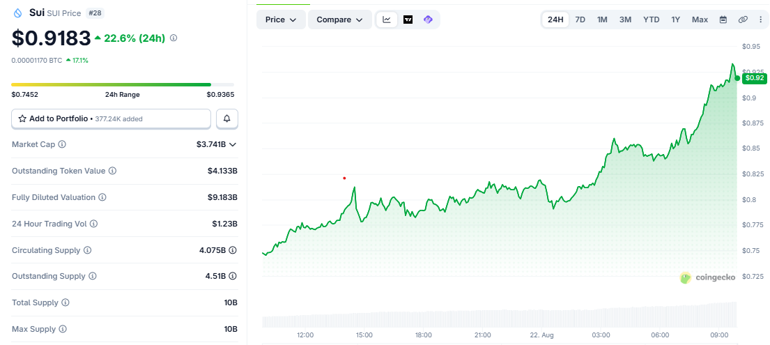770x345 pixels.
Task: Select the YTD time range tab
Action: tap(651, 20)
